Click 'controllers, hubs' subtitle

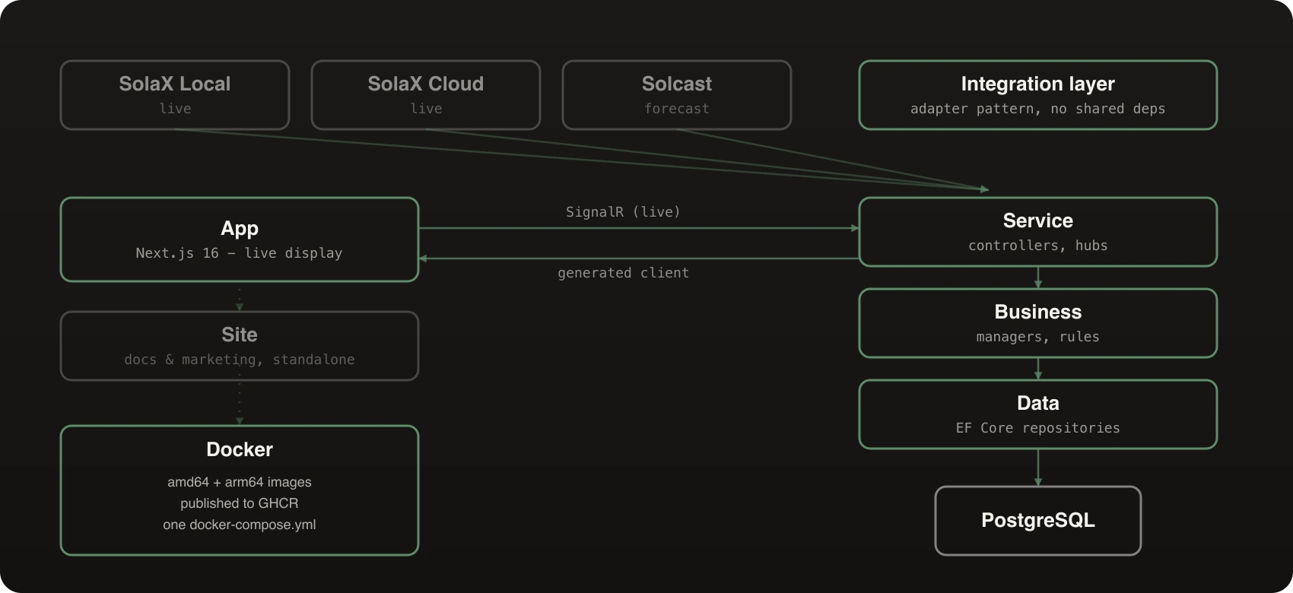[1038, 246]
